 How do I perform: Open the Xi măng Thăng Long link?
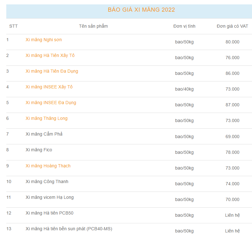point(46,118)
